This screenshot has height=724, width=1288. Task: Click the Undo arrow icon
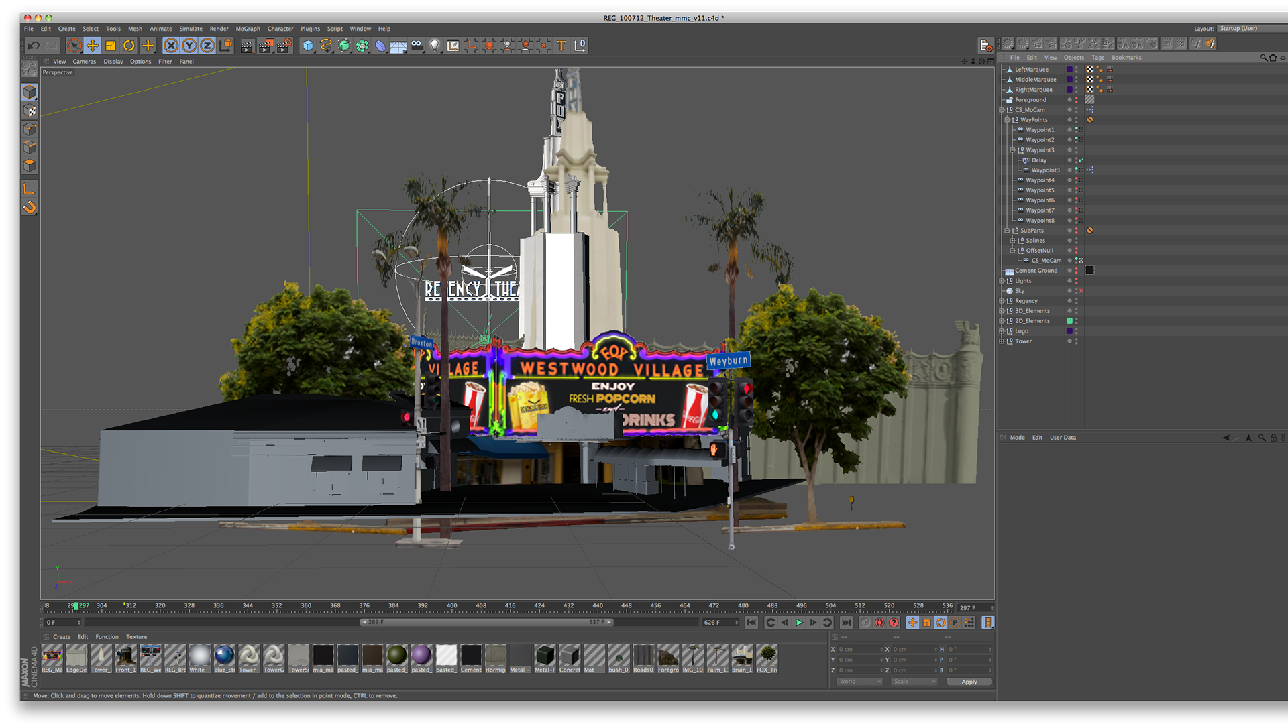tap(33, 46)
